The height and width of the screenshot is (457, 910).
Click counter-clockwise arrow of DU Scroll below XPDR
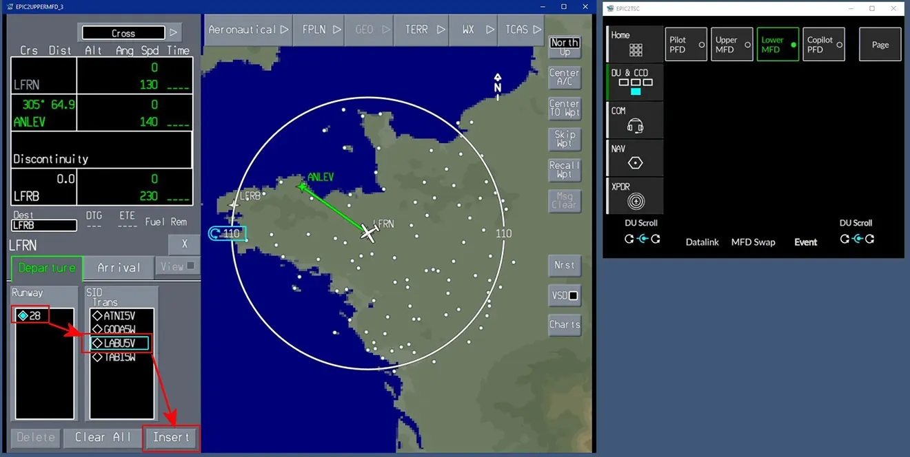coord(629,239)
